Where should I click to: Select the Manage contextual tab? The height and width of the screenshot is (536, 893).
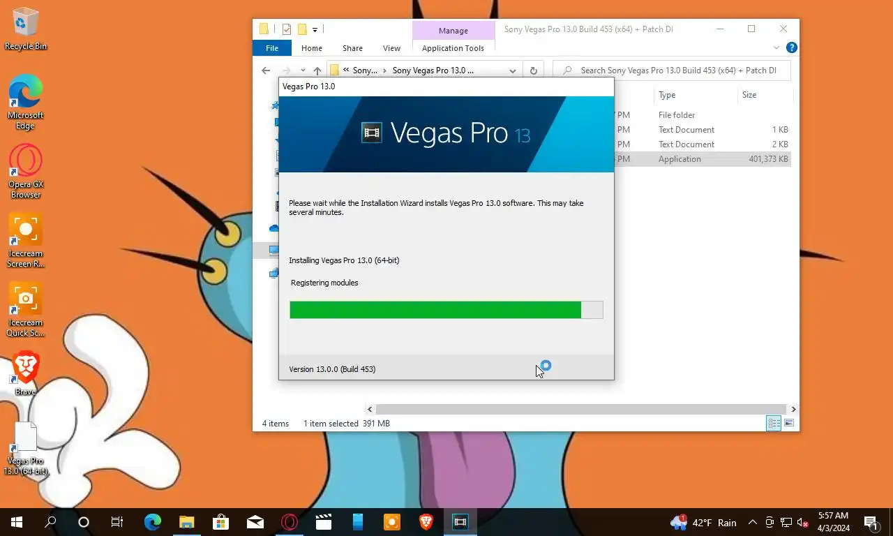[x=453, y=31]
